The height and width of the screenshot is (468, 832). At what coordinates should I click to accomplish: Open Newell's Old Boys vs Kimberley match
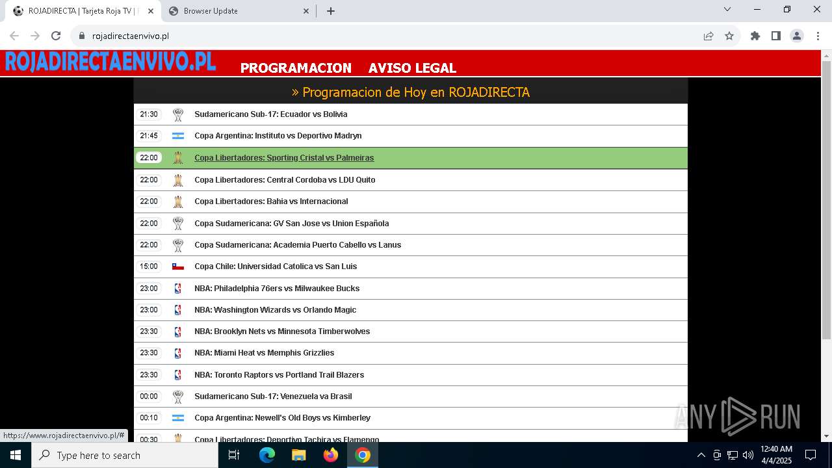[x=283, y=418]
